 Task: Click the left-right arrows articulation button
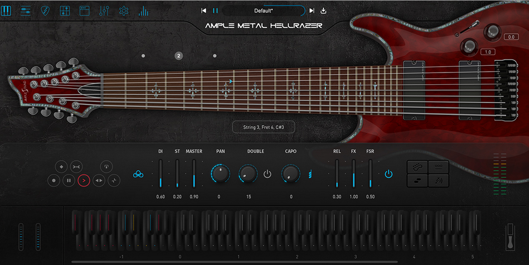[x=99, y=181]
